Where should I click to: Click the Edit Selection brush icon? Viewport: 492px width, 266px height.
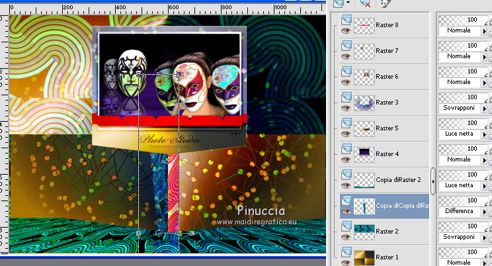pos(387,3)
